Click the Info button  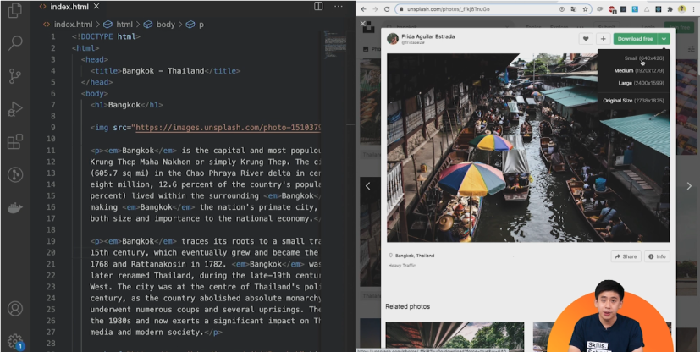[657, 256]
